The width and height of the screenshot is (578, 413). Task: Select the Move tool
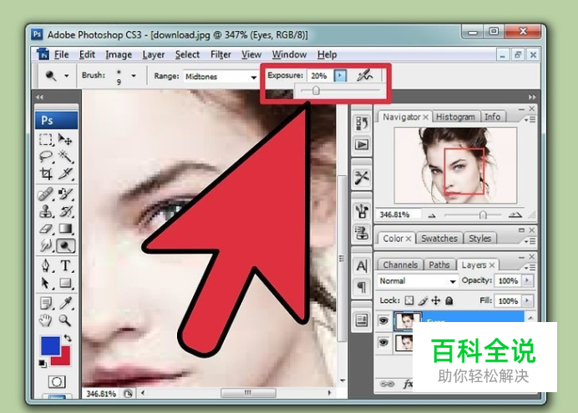(66, 140)
